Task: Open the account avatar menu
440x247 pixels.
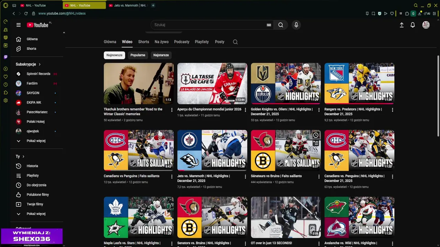Action: [426, 25]
